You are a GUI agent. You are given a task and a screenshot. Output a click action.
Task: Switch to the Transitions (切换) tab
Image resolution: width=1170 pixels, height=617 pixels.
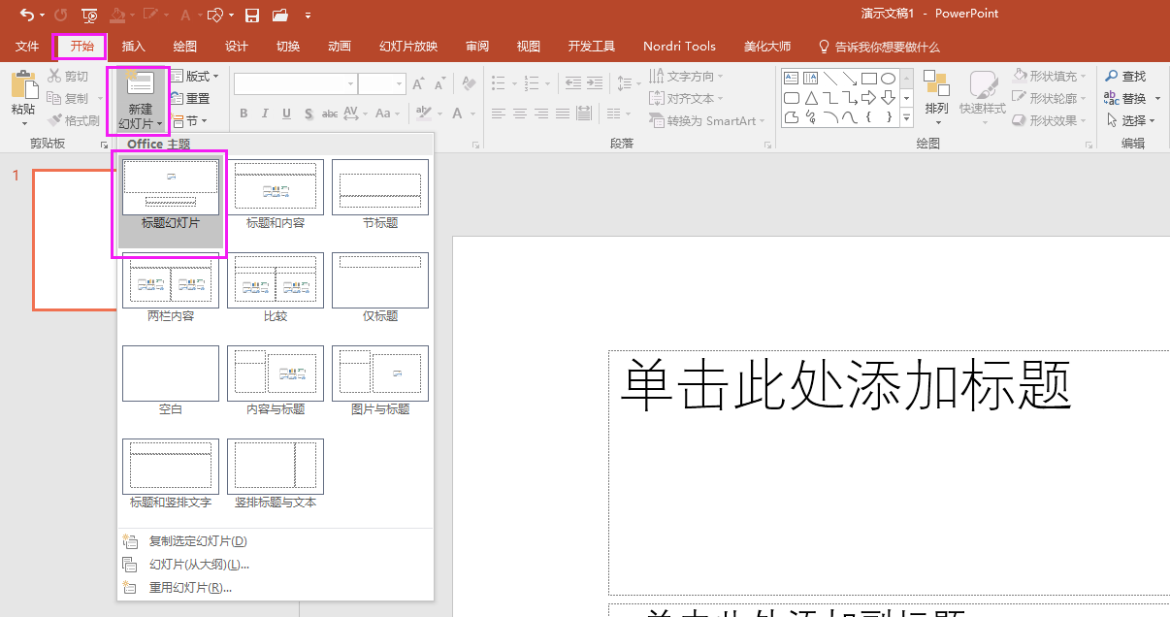coord(288,47)
